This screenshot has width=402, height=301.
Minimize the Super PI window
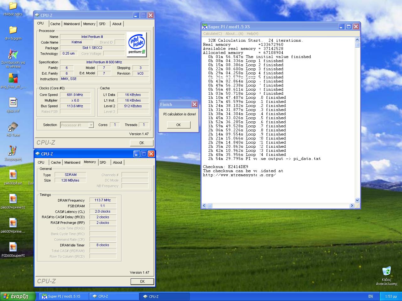[x=341, y=27]
